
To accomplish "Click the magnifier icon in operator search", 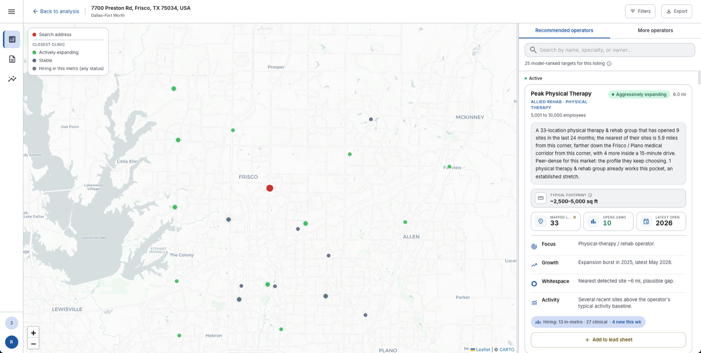I will pos(533,50).
